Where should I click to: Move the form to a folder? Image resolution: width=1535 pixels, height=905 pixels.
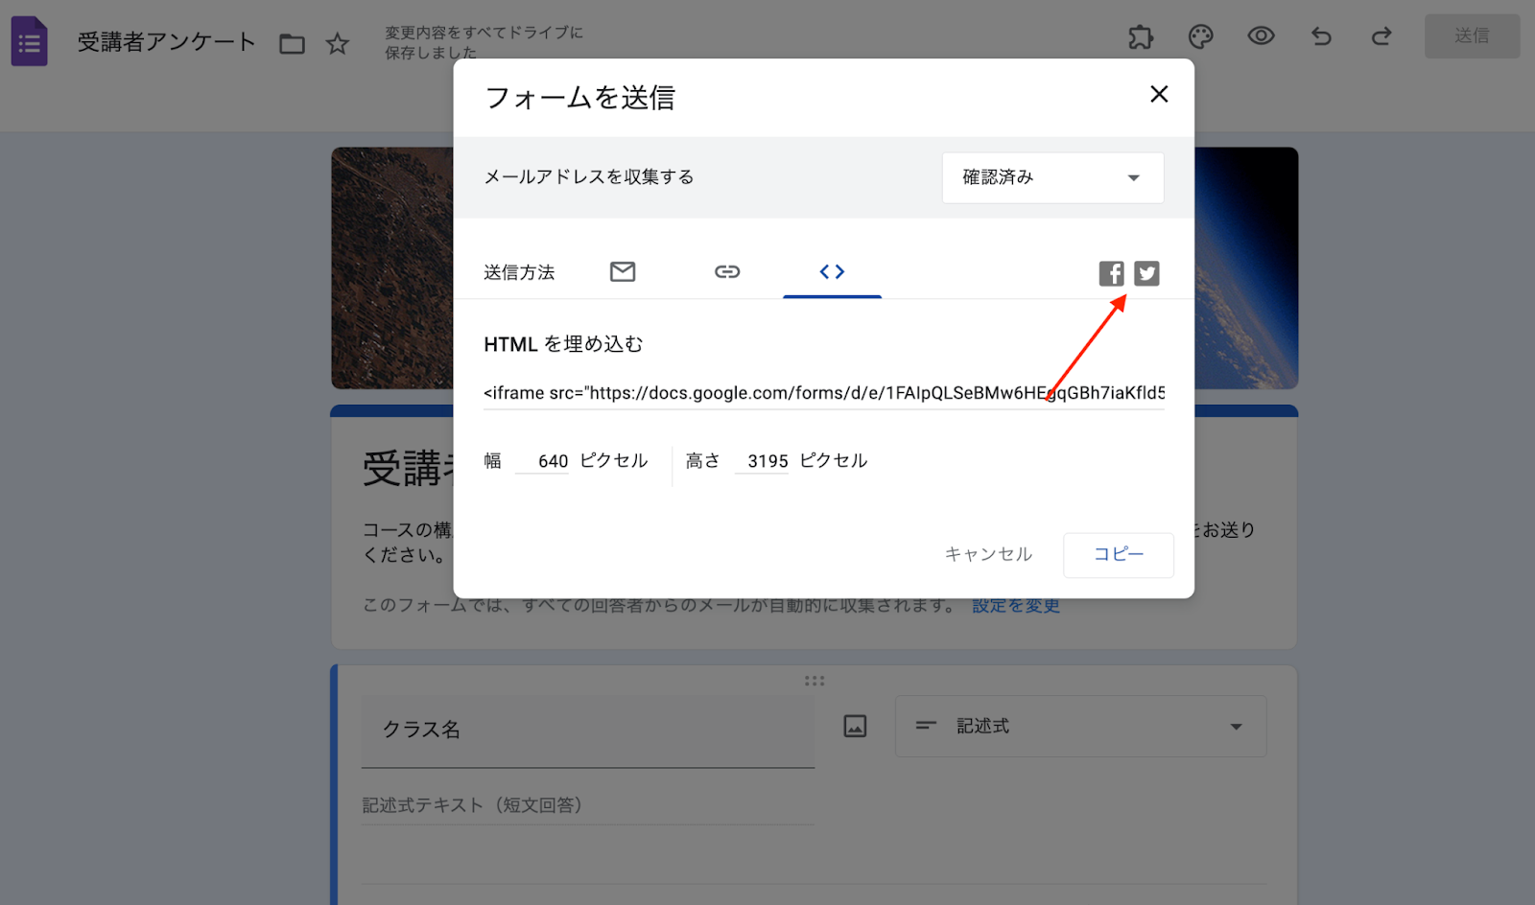coord(292,43)
